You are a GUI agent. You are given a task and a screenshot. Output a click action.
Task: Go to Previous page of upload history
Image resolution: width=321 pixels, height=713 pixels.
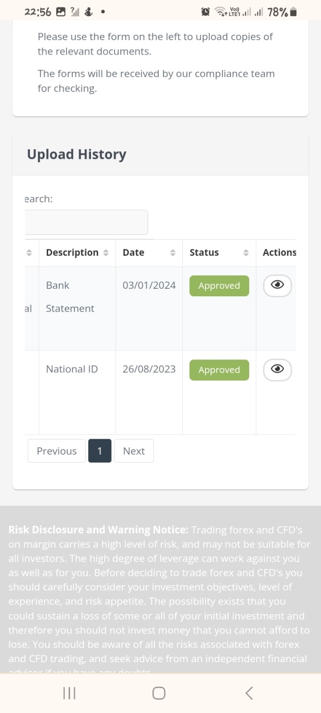[56, 451]
